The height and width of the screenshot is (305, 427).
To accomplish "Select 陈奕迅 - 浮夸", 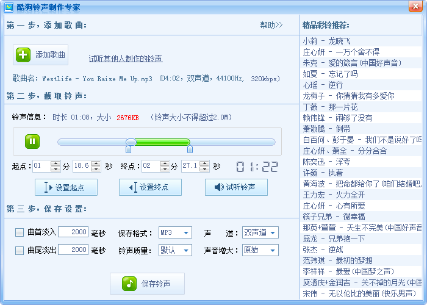I will (361, 162).
